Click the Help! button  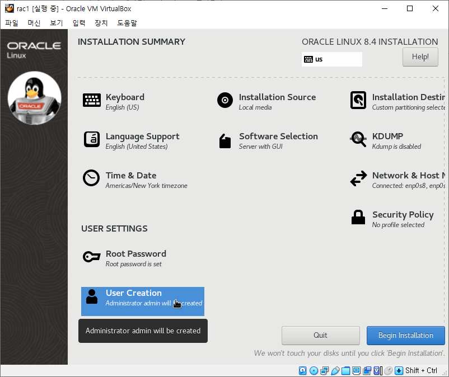[420, 57]
